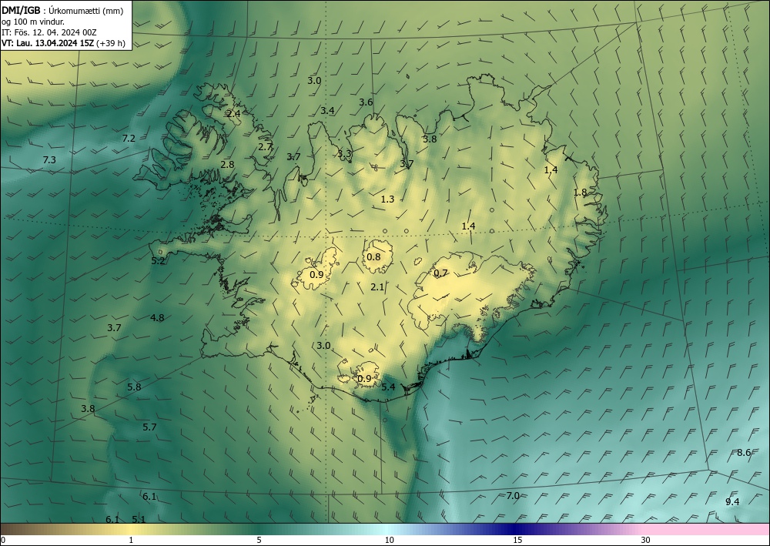Image resolution: width=770 pixels, height=546 pixels.
Task: Click the 7.3 value near the left edge
Action: coord(49,159)
